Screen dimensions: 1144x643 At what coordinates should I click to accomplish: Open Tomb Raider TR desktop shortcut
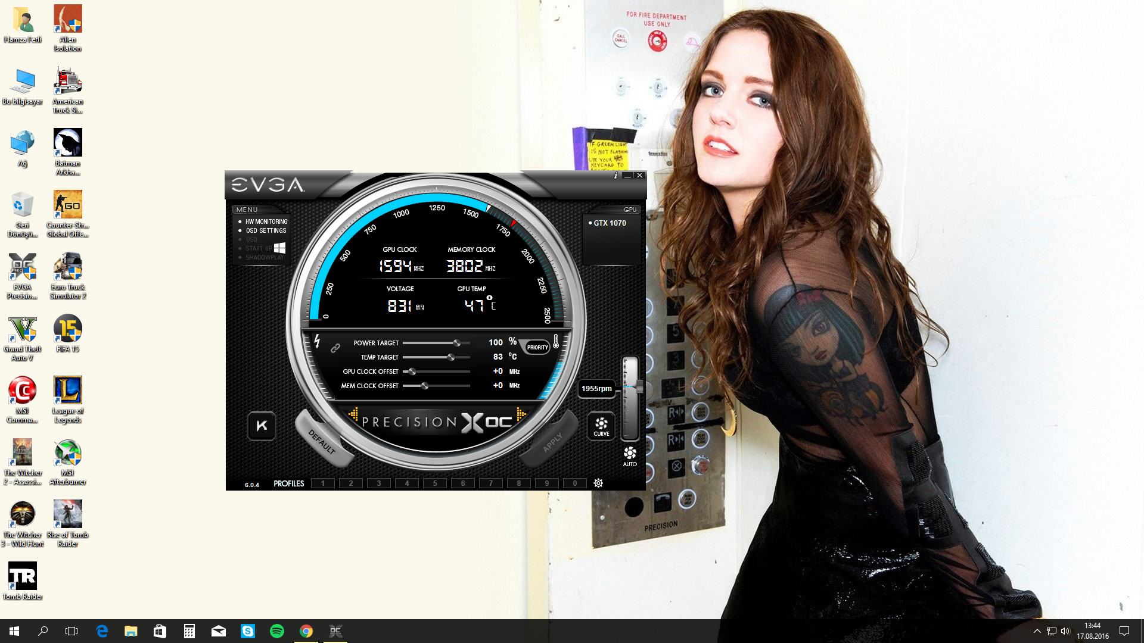coord(23,581)
